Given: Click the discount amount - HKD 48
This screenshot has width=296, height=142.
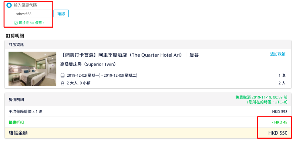Looking at the screenshot, I should 280,122.
